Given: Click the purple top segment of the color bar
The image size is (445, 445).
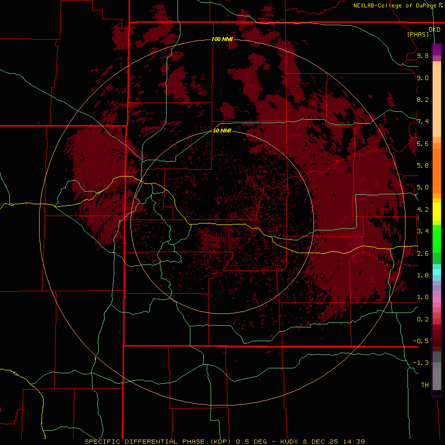Looking at the screenshot, I should pyautogui.click(x=437, y=50).
